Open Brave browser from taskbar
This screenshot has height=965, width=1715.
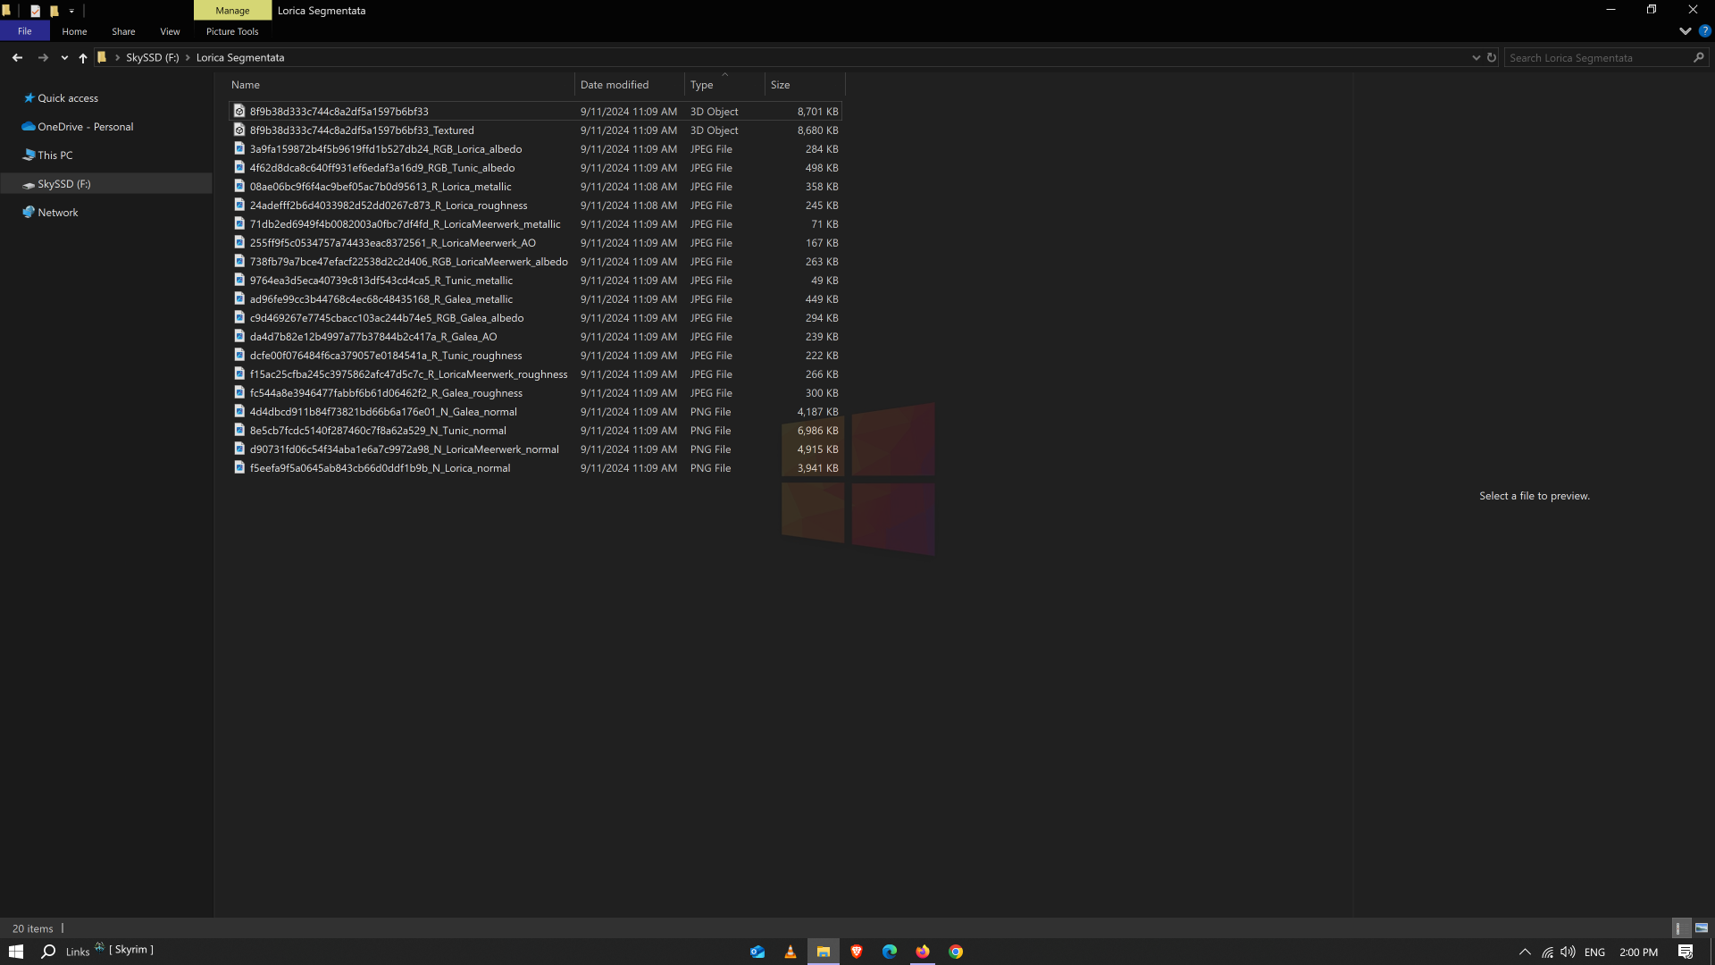(x=857, y=952)
